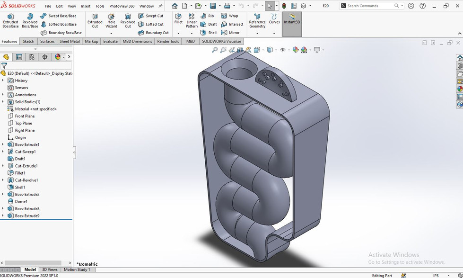Screen dimensions: 463x278
Task: Expand the Cut-Sweep1 feature node
Action: tap(3, 152)
